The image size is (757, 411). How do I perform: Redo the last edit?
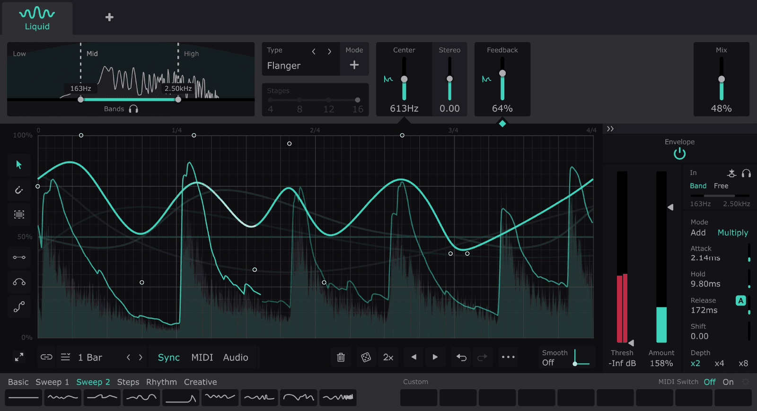482,357
